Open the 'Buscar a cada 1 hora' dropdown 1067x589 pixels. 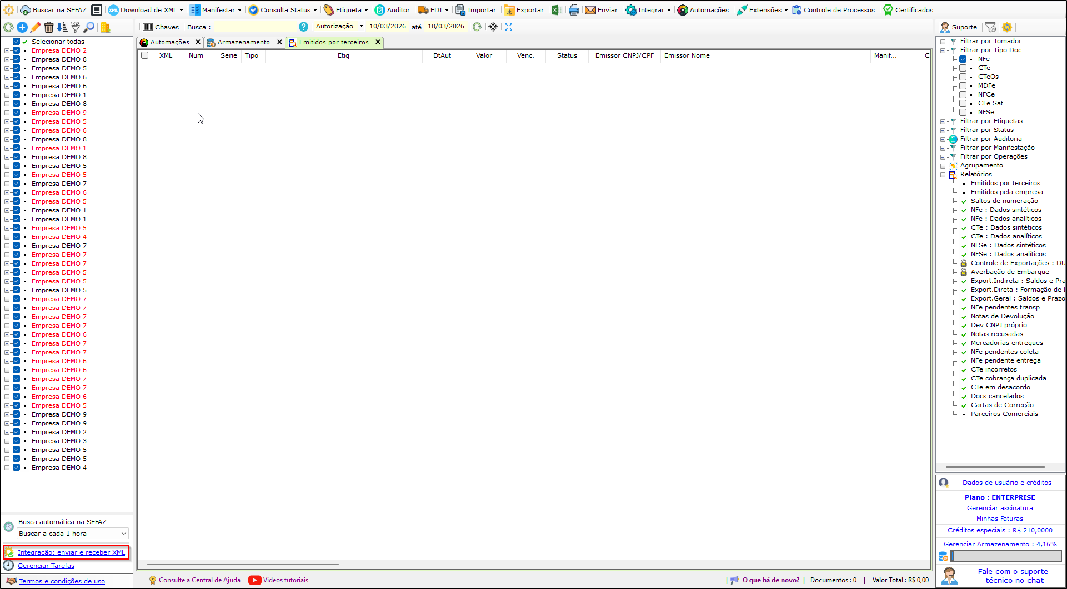73,534
